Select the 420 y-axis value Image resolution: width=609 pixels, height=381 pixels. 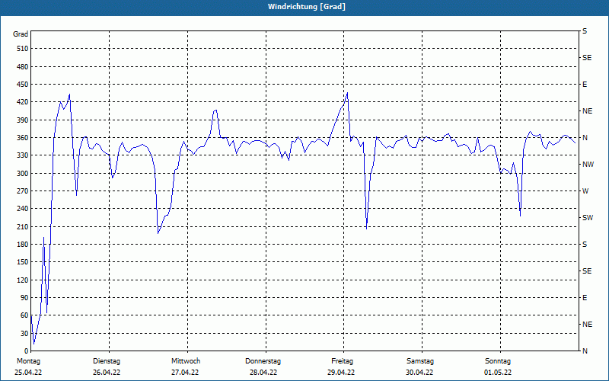pos(23,102)
